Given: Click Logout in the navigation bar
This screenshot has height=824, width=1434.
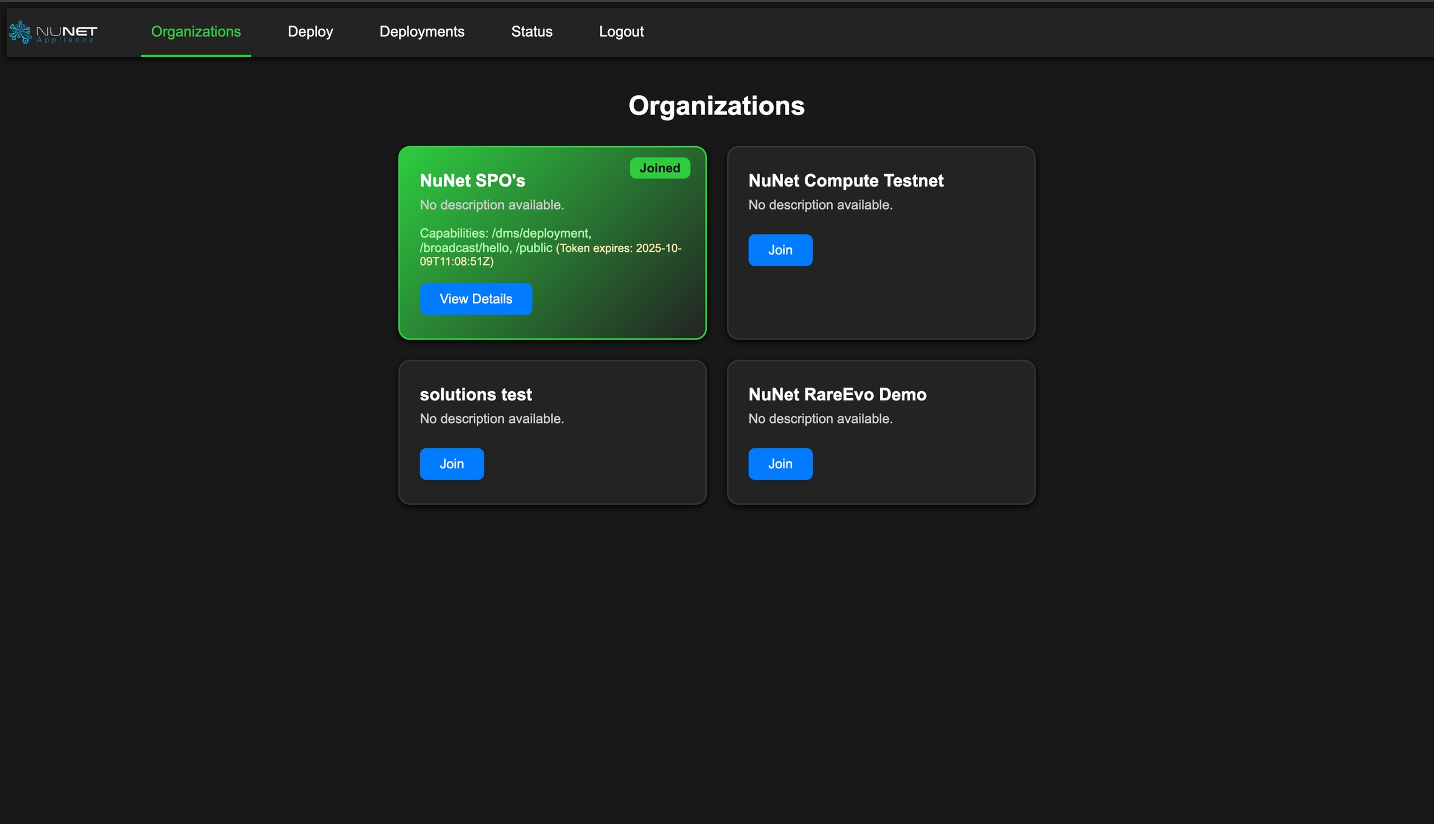Looking at the screenshot, I should 621,32.
